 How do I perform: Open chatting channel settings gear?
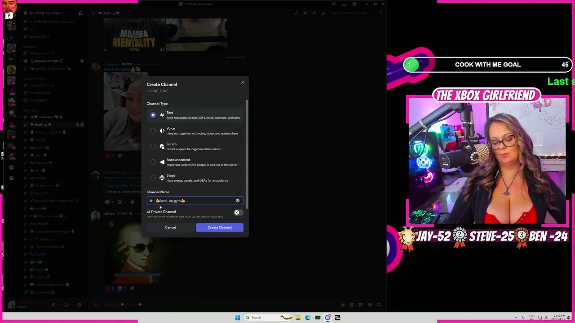coord(81,125)
